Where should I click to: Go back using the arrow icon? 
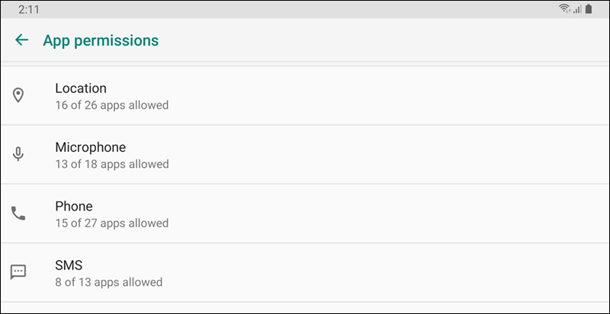[21, 40]
